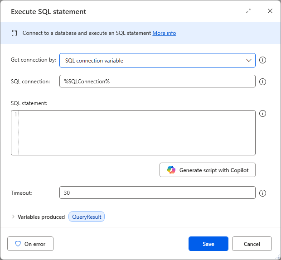Show info for Timeout field

point(262,193)
